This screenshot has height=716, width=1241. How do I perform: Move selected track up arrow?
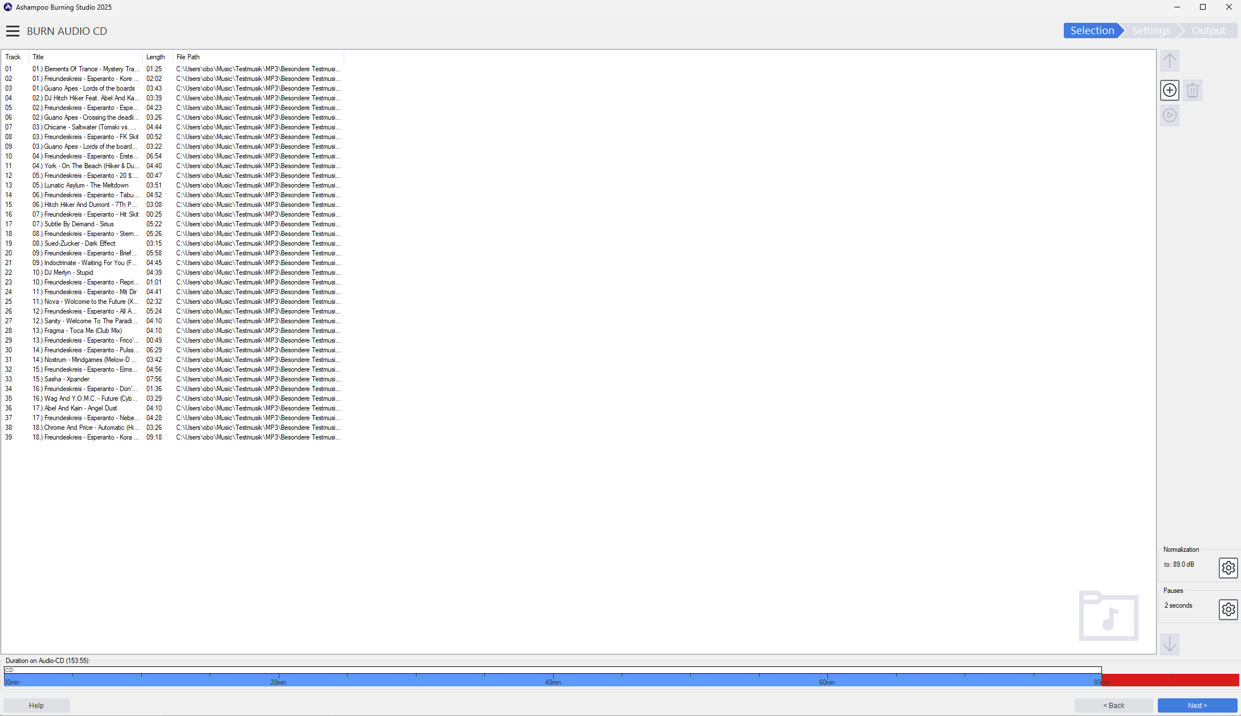click(1170, 60)
